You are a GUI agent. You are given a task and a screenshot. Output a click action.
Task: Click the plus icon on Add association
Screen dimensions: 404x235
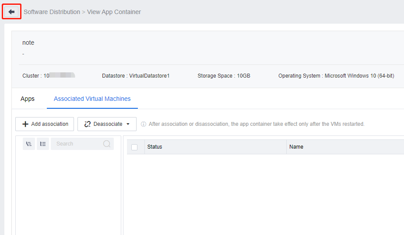(x=25, y=124)
